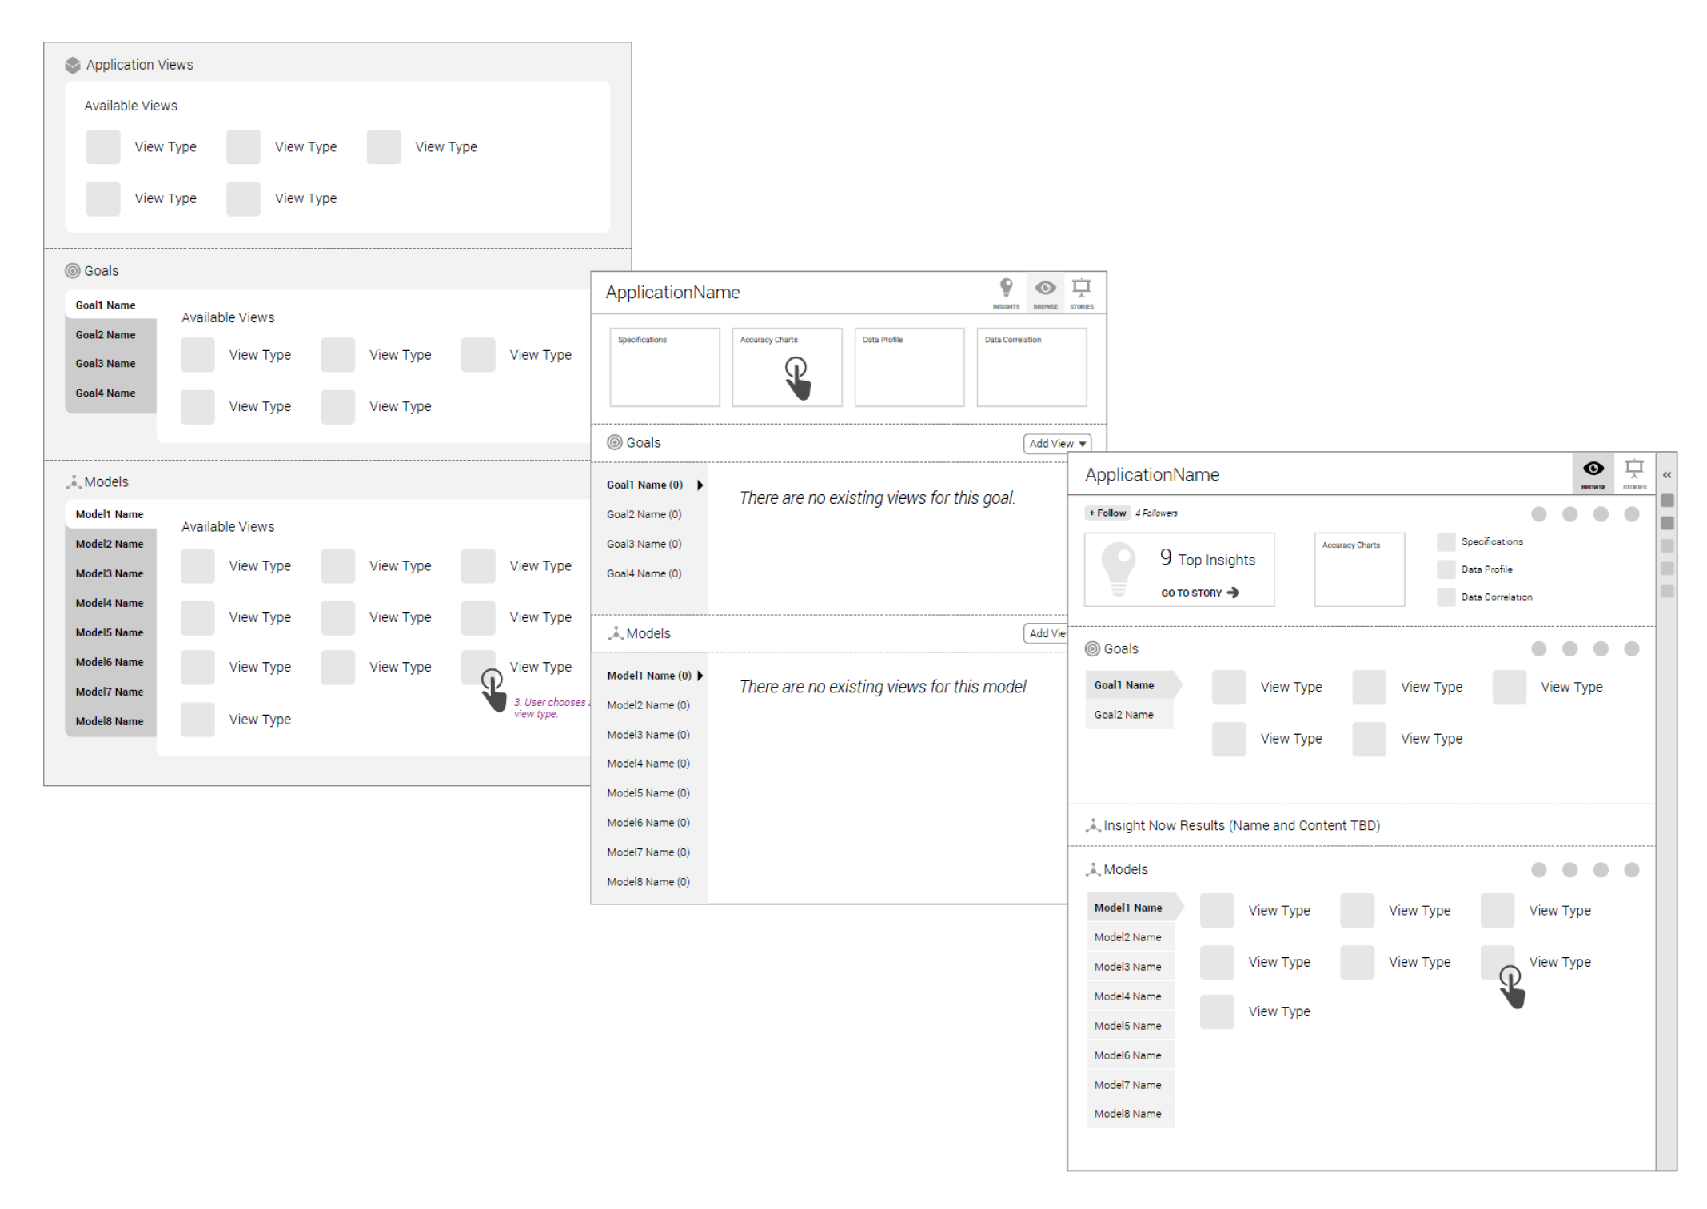Open the Insights lightbulb tab icon
Screen dimensions: 1707x1209
[x=1006, y=289]
